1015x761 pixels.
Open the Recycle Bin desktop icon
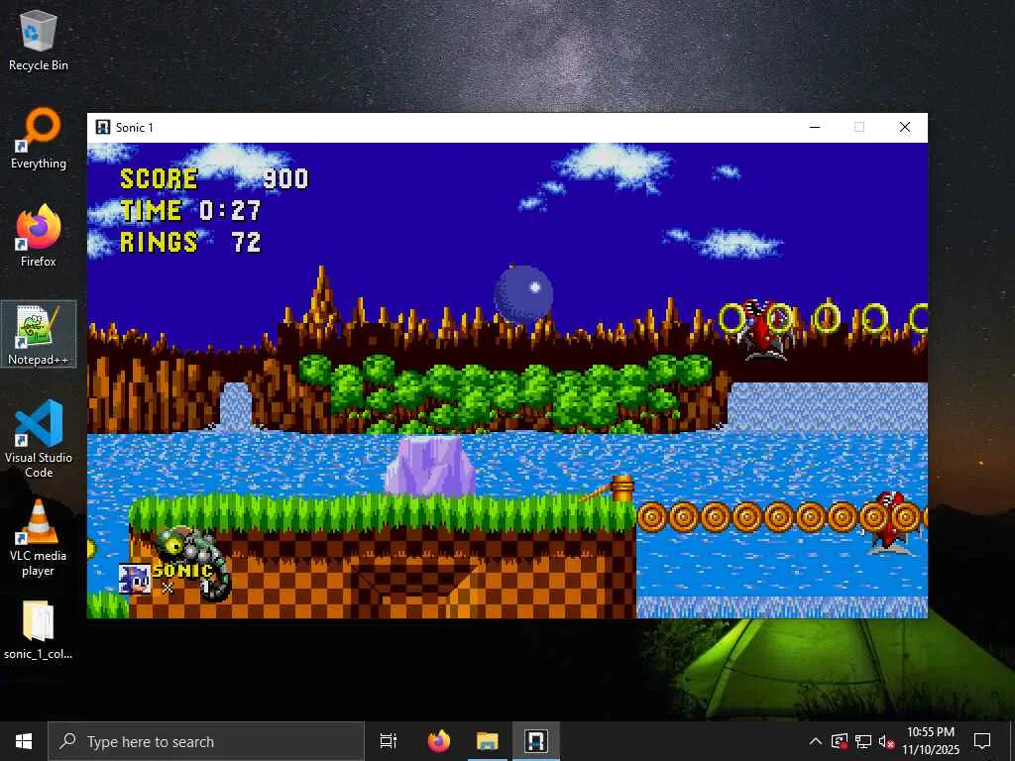pos(39,40)
